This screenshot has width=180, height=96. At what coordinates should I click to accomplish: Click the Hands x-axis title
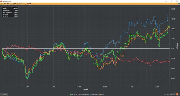coord(86,90)
